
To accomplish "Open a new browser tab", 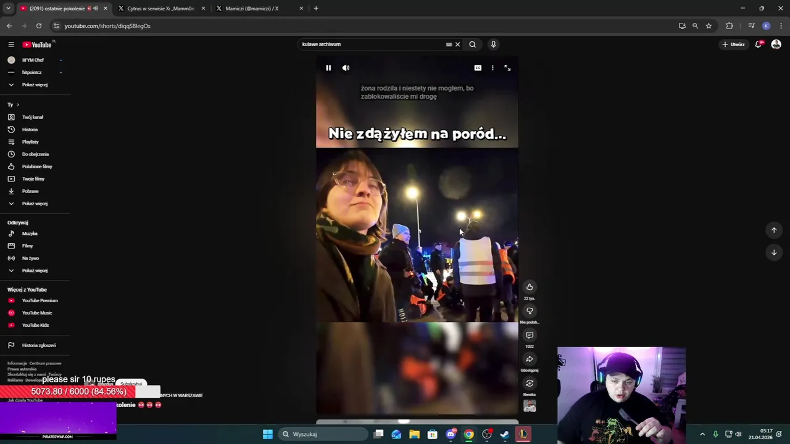I will 316,9.
